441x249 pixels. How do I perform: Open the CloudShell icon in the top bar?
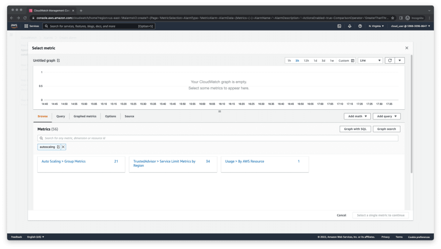[x=339, y=26]
